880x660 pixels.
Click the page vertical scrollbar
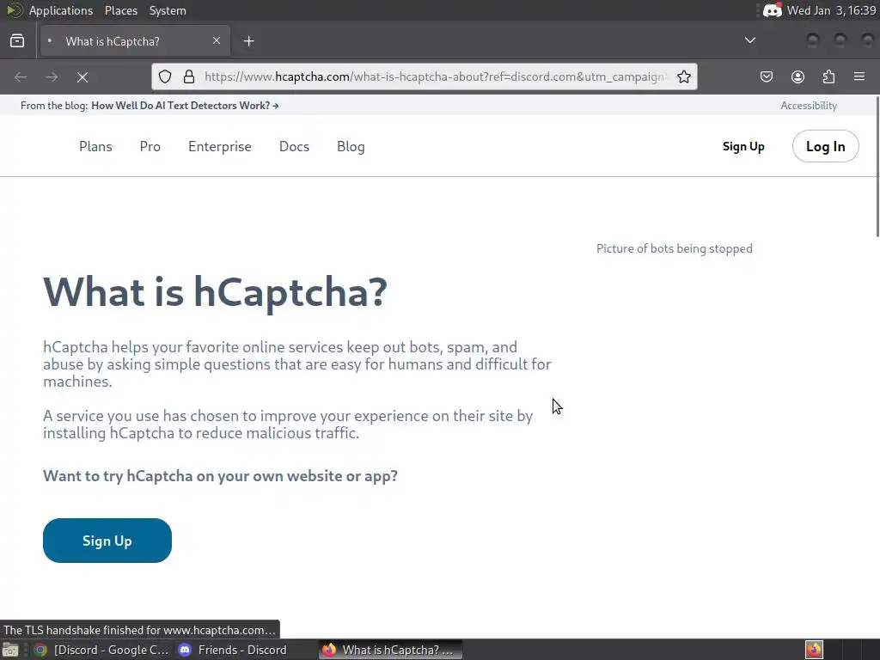877,166
